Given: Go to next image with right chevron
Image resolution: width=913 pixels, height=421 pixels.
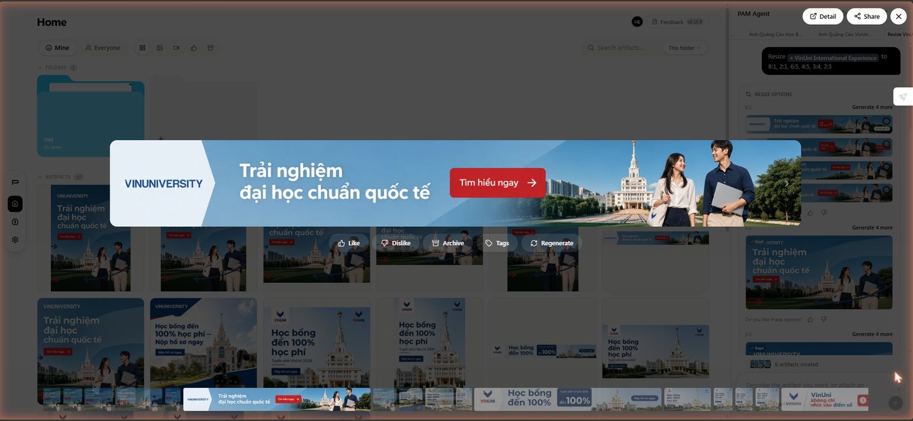Looking at the screenshot, I should [x=786, y=183].
